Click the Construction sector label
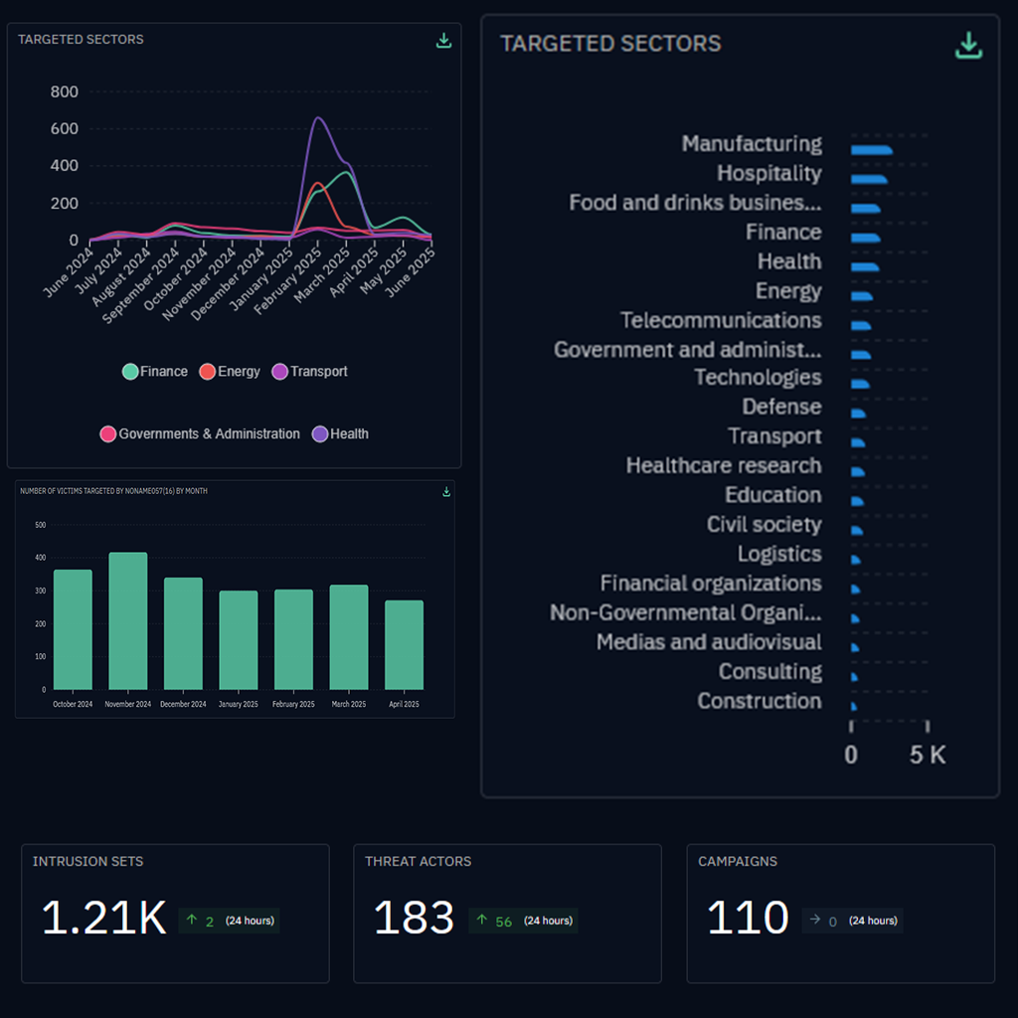The width and height of the screenshot is (1018, 1018). pos(760,701)
